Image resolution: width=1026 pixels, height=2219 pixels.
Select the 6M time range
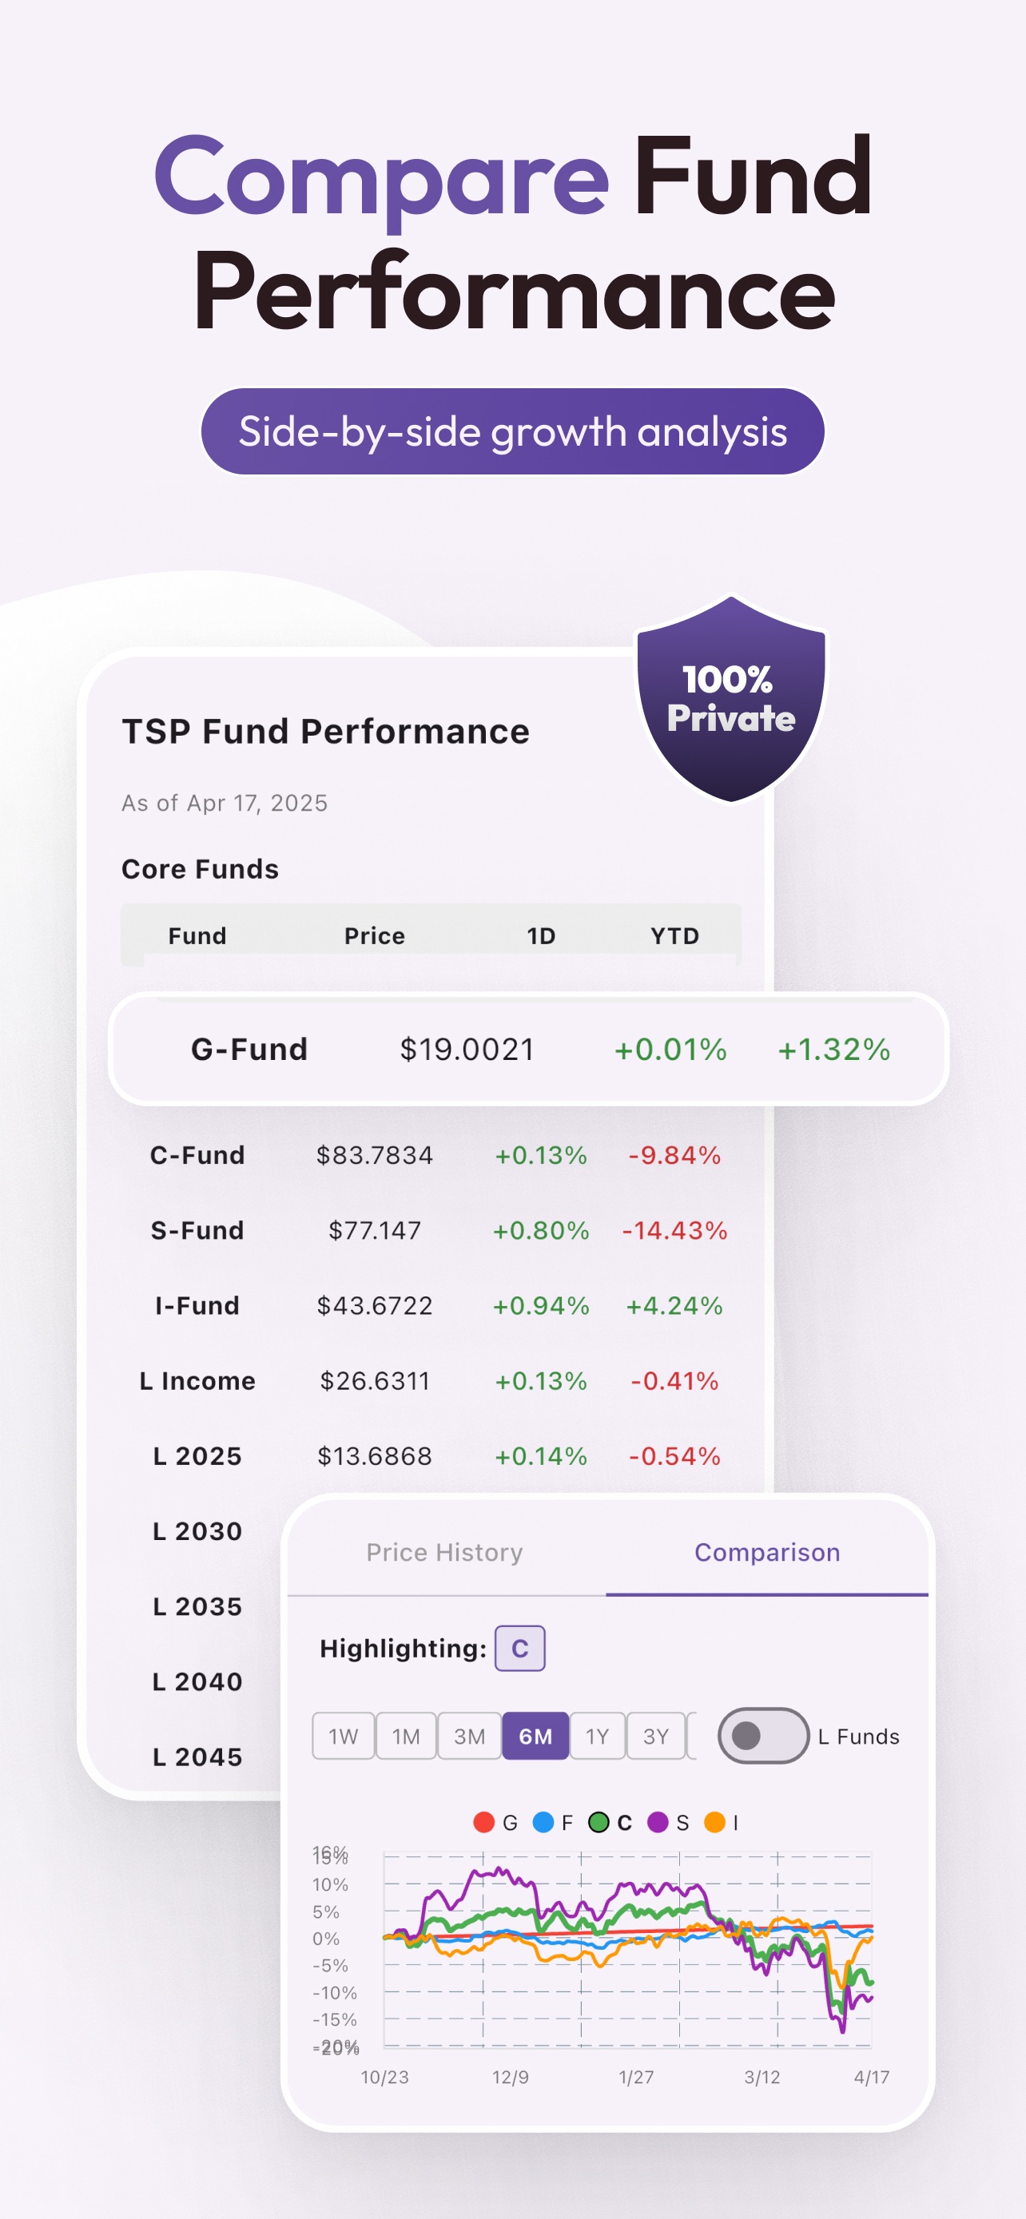[x=535, y=1736]
